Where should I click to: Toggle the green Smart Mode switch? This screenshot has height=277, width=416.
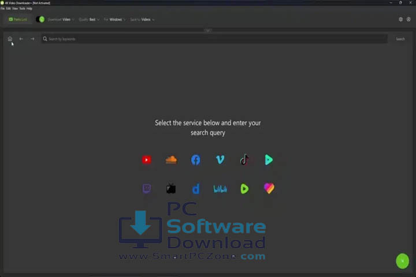40,20
